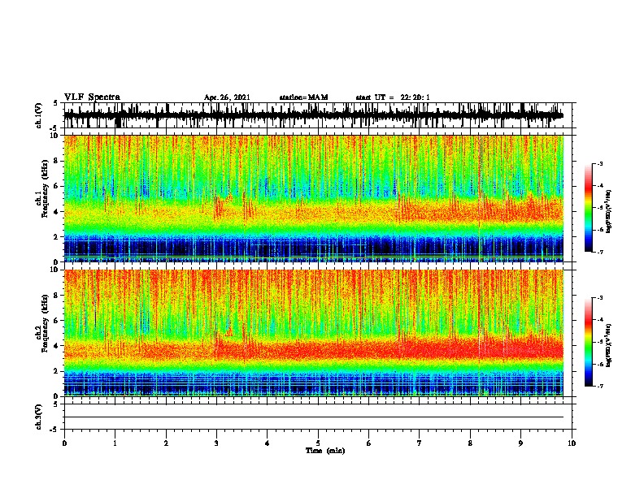Click ch.1 frequency axis tick "8"

[57, 161]
